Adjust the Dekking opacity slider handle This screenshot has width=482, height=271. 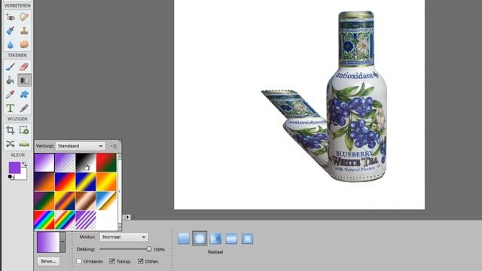[149, 249]
